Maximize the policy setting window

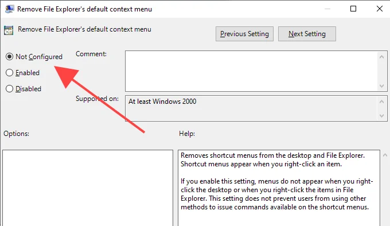[353, 9]
